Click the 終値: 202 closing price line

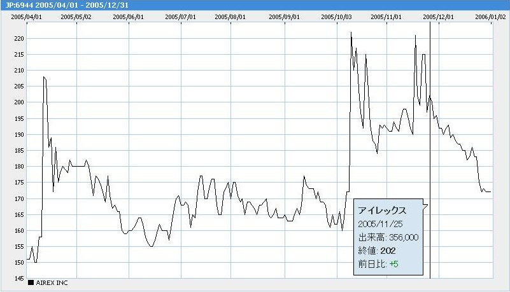[x=377, y=251]
